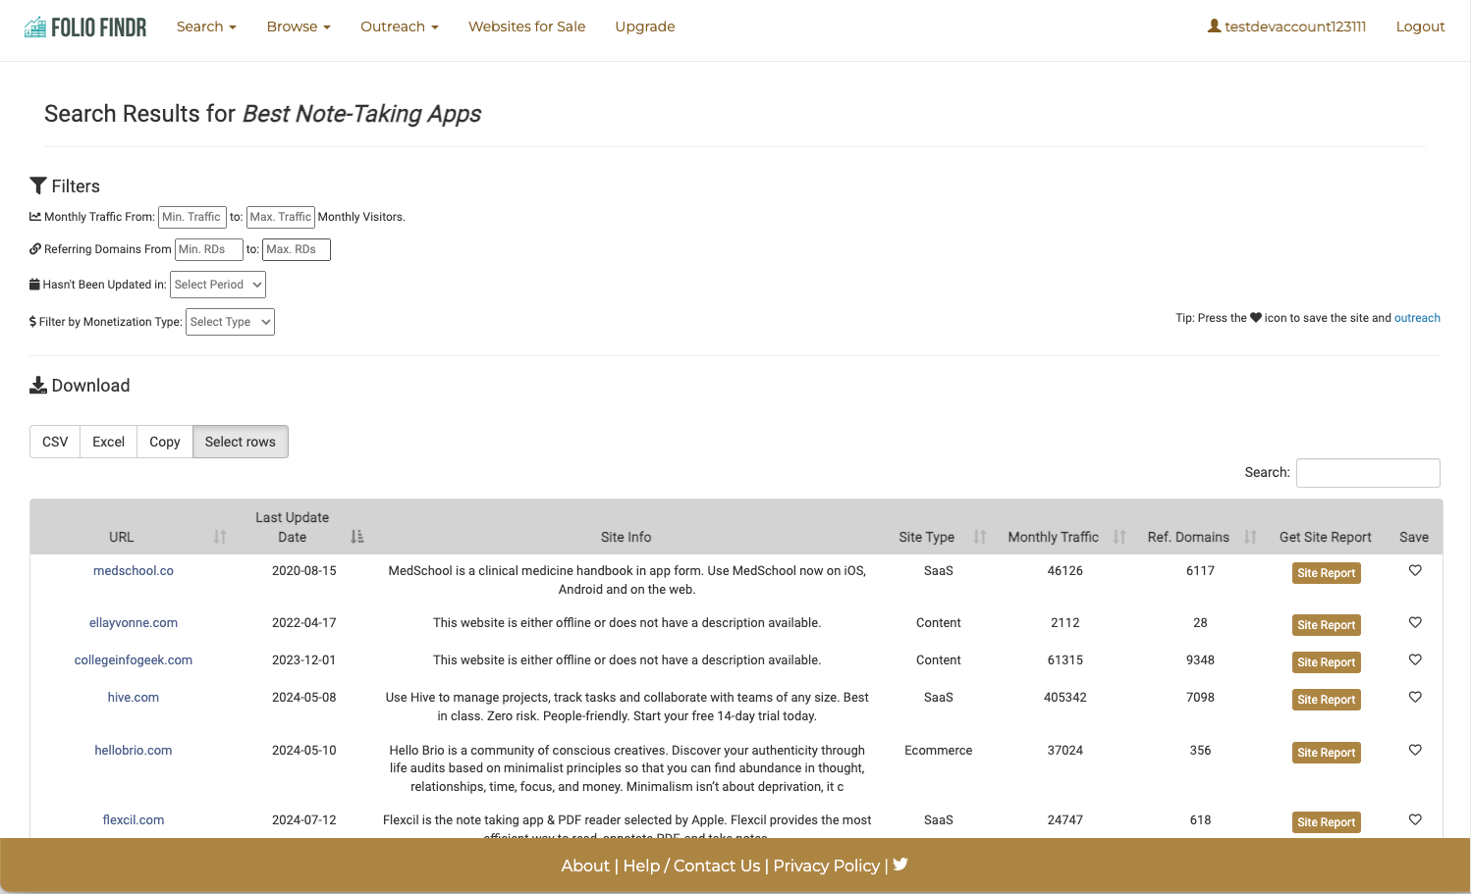Click Logout in the header
The width and height of the screenshot is (1471, 894).
(x=1420, y=26)
